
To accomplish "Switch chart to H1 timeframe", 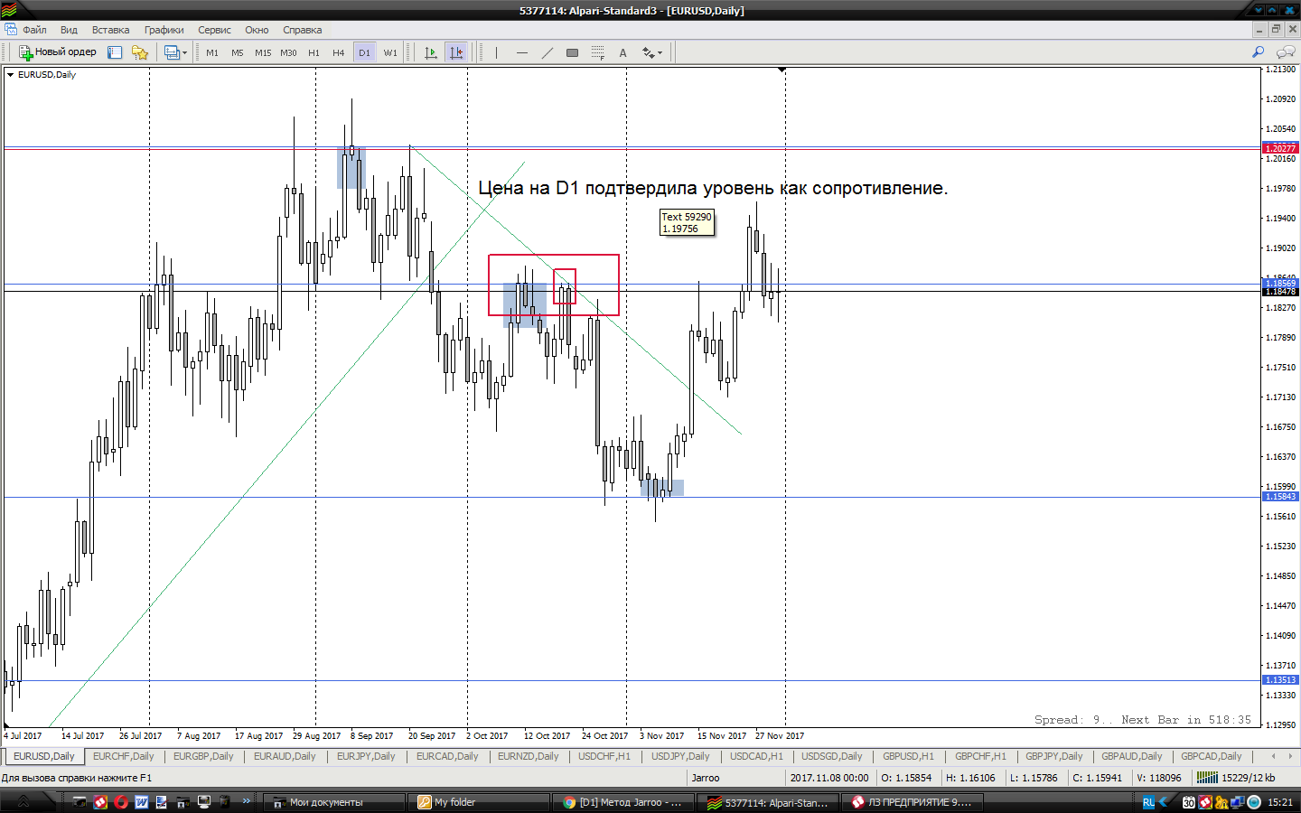I will [x=314, y=52].
